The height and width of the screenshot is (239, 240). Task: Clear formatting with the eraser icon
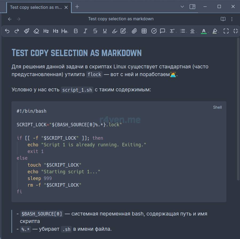(36, 31)
